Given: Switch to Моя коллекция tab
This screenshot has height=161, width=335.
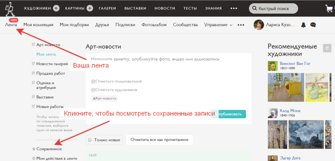Looking at the screenshot, I should click(38, 25).
